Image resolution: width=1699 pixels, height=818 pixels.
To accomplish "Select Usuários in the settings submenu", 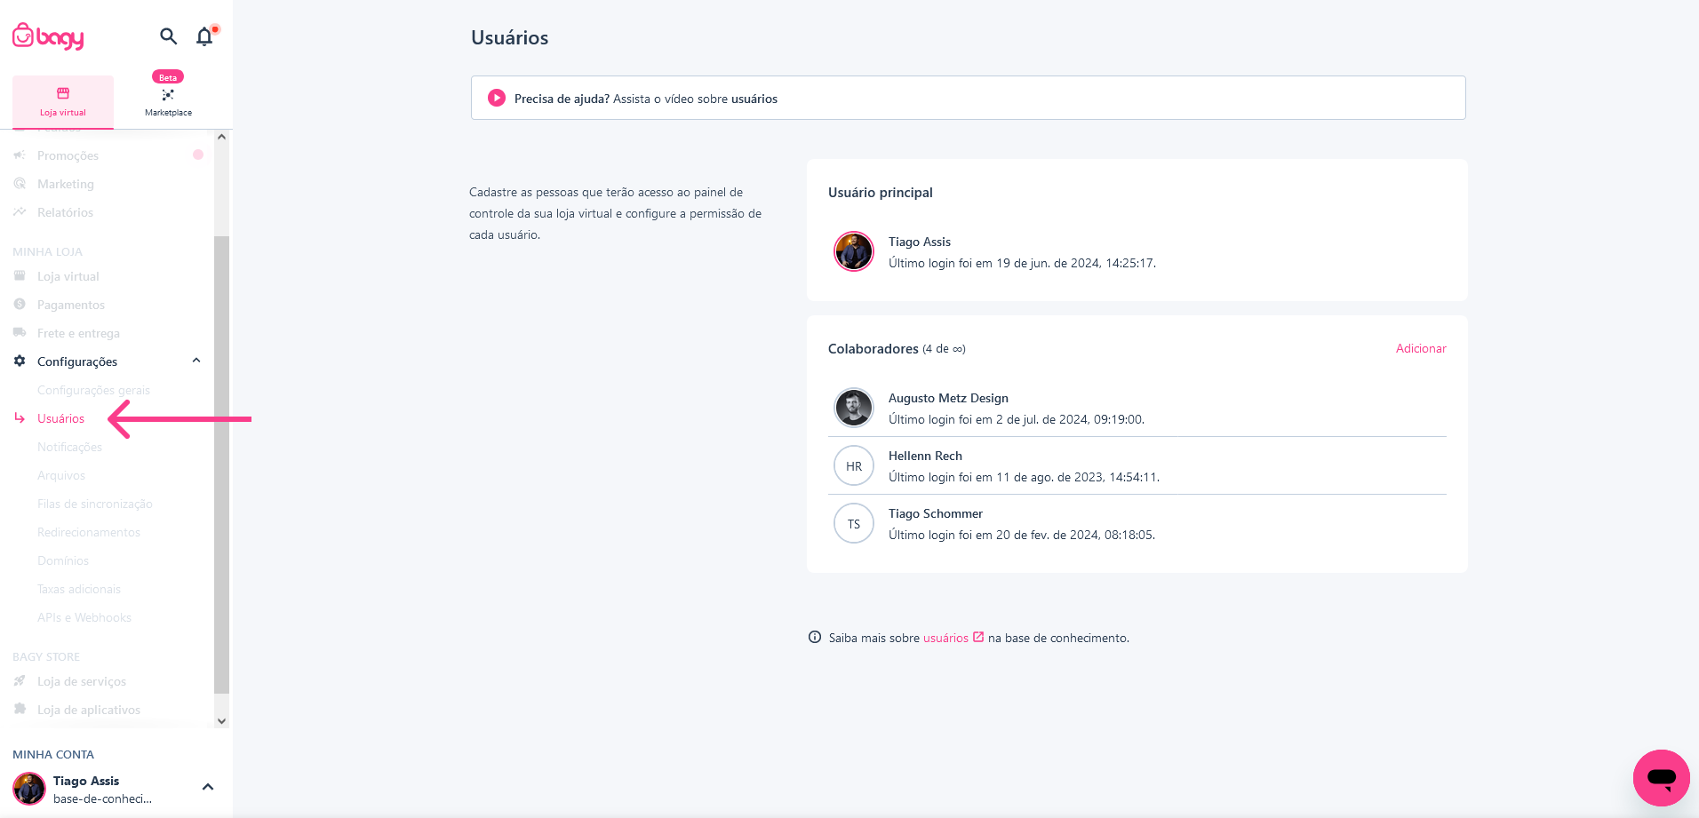I will tap(60, 418).
